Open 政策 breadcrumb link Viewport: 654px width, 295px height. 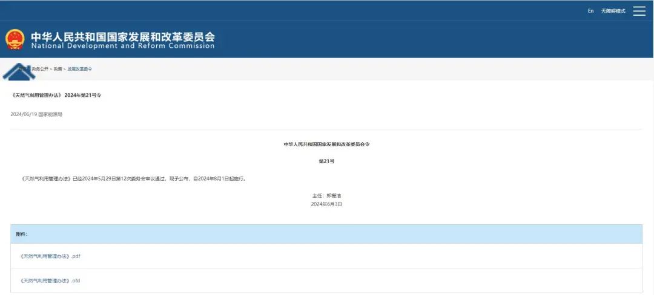pyautogui.click(x=58, y=69)
